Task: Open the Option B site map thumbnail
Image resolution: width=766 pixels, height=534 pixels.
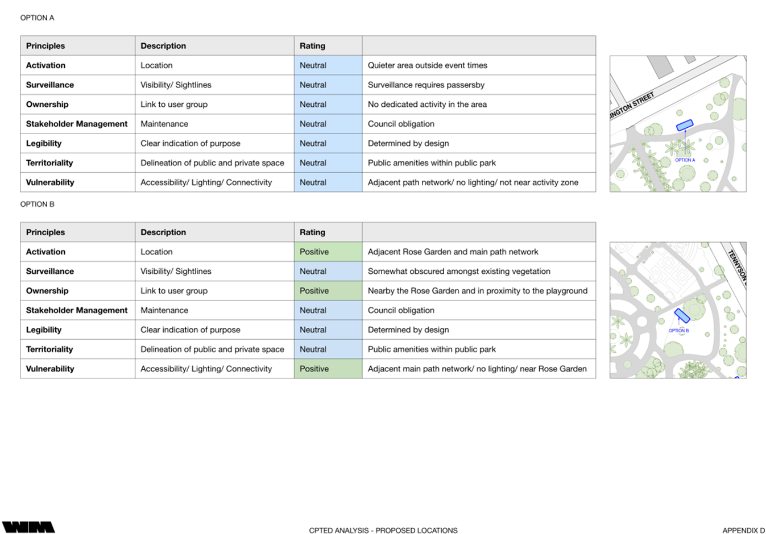Action: (677, 310)
